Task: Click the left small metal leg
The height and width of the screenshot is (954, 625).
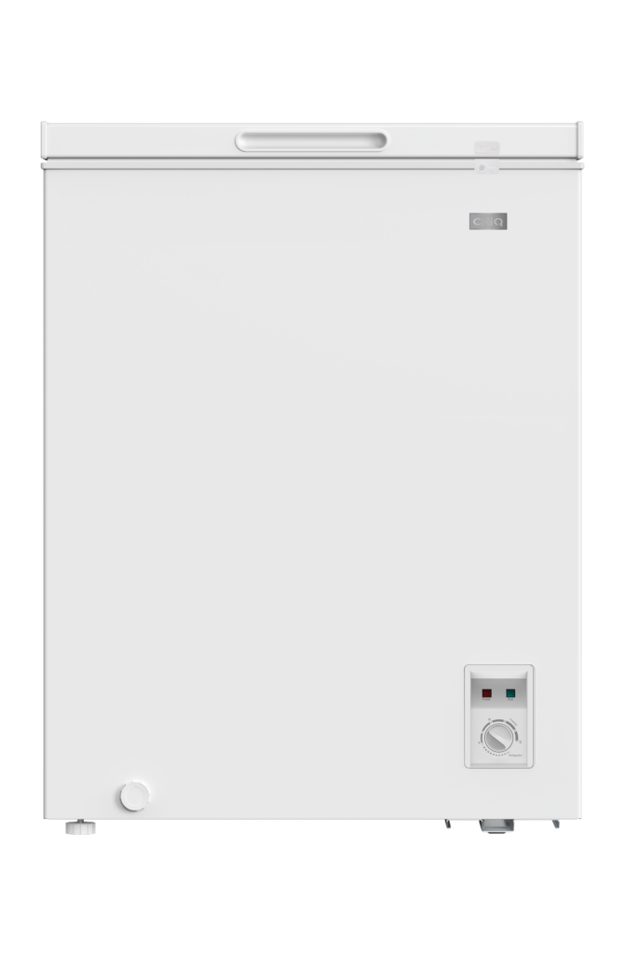Action: 448,824
